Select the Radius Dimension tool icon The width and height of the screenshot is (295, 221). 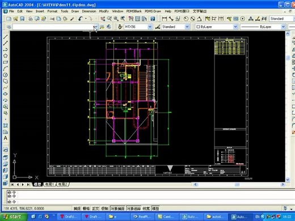coord(186,19)
